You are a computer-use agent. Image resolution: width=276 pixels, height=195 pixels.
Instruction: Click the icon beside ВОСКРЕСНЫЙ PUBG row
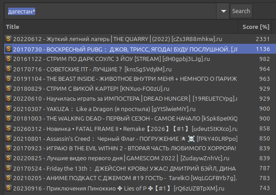pyautogui.click(x=9, y=49)
